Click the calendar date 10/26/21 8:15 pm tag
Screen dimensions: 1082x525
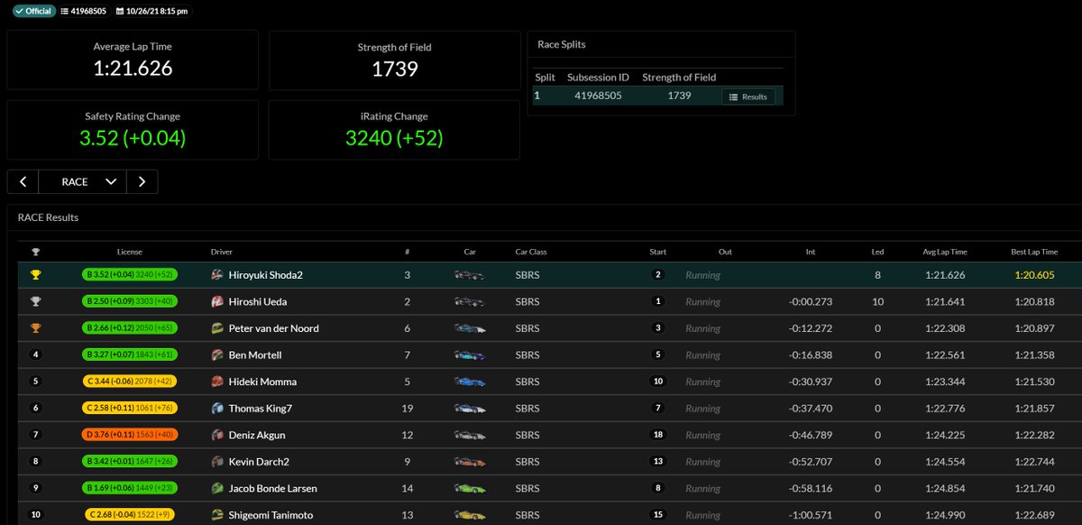click(x=151, y=12)
